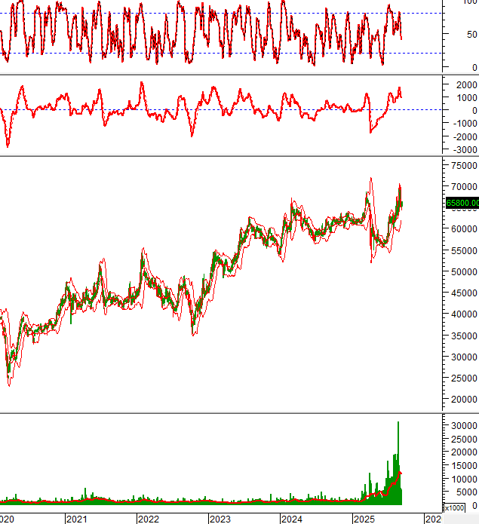Click the -3000 indicator axis value

(x=465, y=150)
